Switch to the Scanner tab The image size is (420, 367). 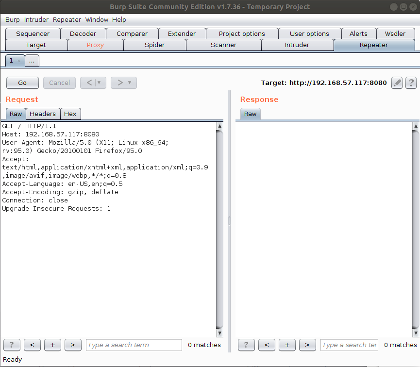[x=224, y=45]
